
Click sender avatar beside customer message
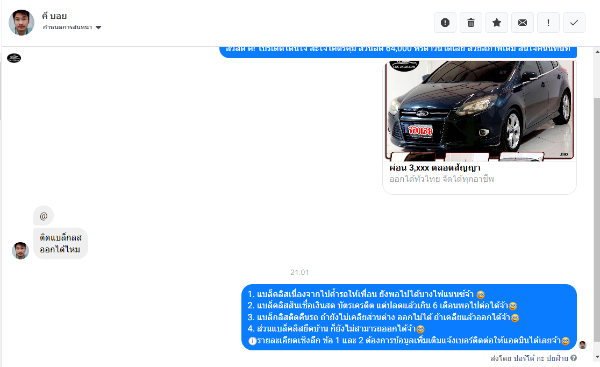20,251
